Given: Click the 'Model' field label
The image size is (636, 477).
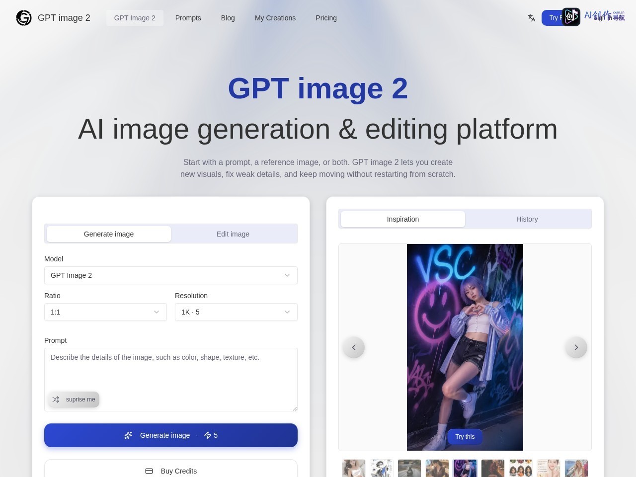Looking at the screenshot, I should click(x=54, y=259).
